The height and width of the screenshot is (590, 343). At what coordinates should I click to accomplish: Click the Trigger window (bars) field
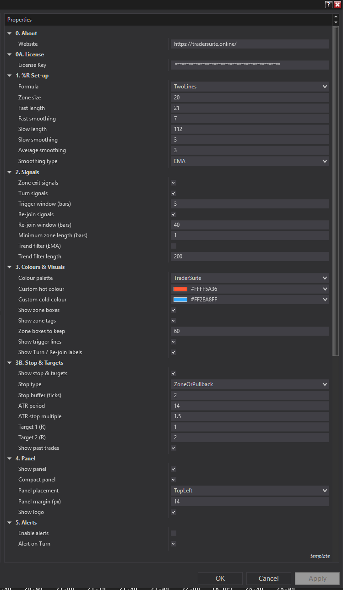(250, 204)
